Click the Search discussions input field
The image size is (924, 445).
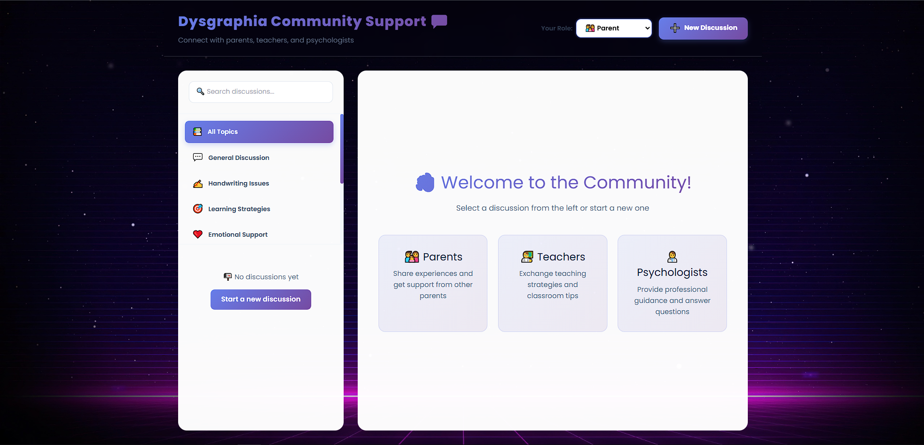[x=261, y=91]
